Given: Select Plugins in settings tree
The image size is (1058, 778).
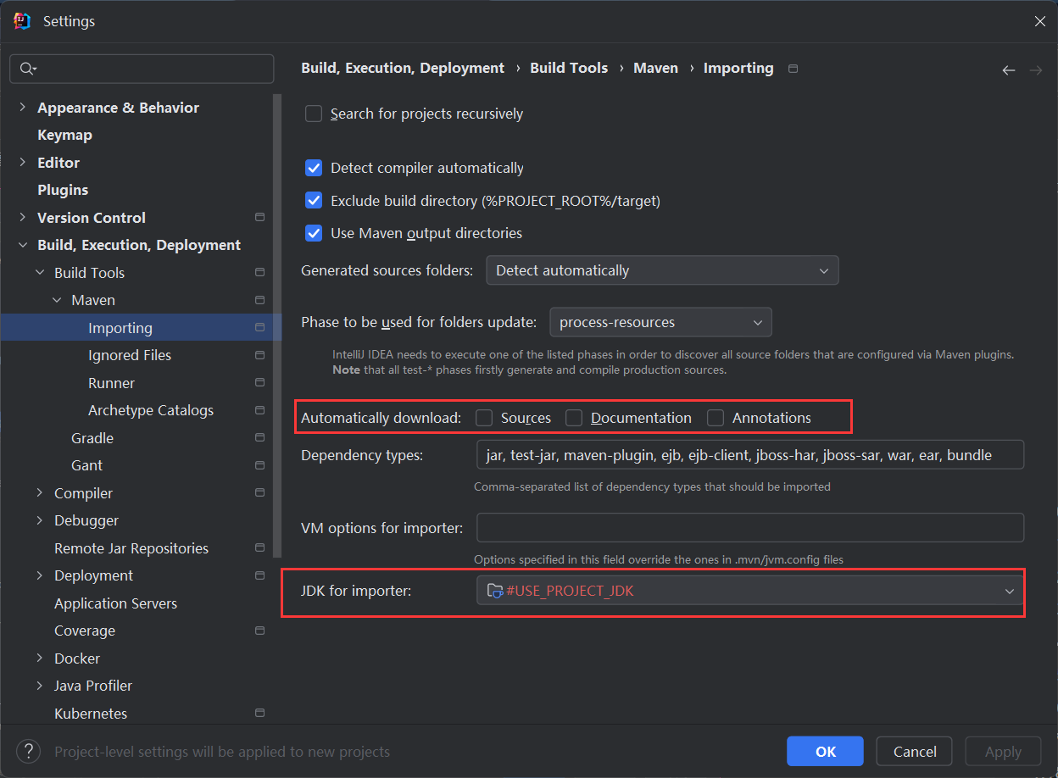Looking at the screenshot, I should pyautogui.click(x=63, y=190).
